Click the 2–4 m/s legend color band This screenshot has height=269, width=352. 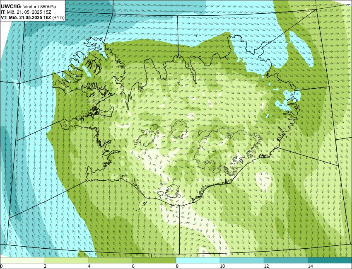click(x=66, y=260)
